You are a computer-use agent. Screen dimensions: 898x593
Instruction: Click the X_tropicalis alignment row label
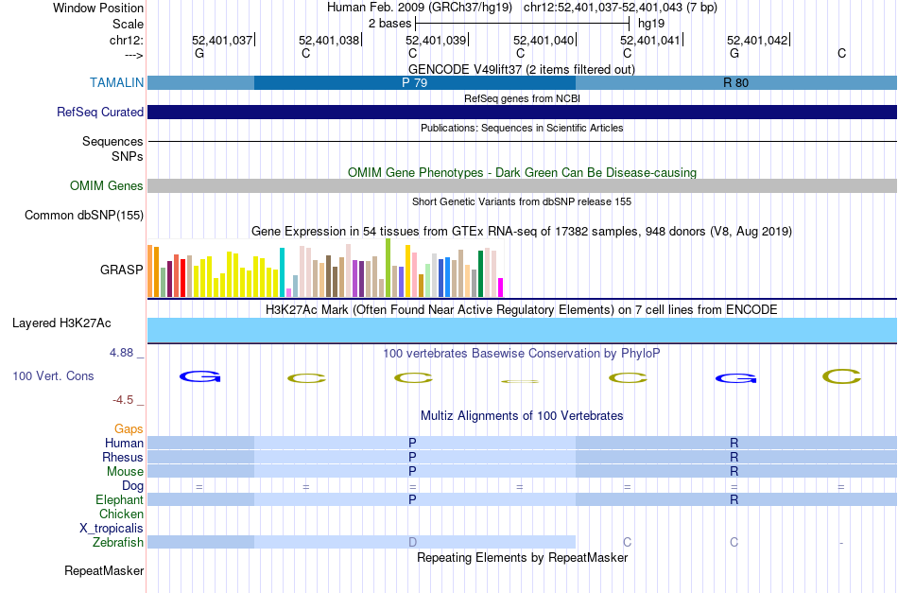pyautogui.click(x=112, y=529)
